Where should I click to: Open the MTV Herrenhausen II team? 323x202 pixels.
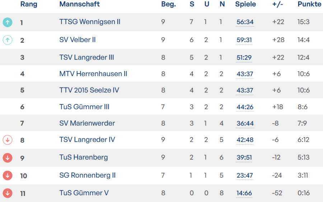(x=93, y=74)
